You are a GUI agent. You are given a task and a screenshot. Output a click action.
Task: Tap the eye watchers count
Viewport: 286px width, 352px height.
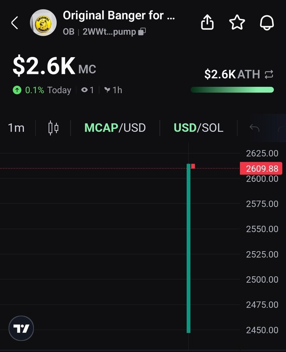[x=88, y=90]
